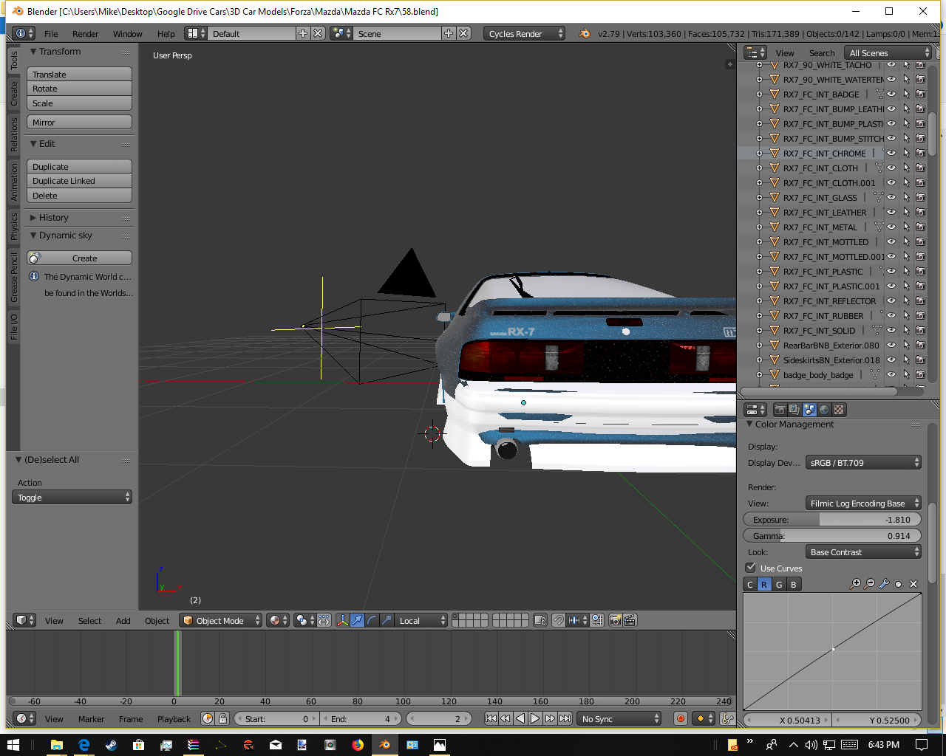Image resolution: width=946 pixels, height=756 pixels.
Task: Click the Rotate button
Action: [x=79, y=89]
